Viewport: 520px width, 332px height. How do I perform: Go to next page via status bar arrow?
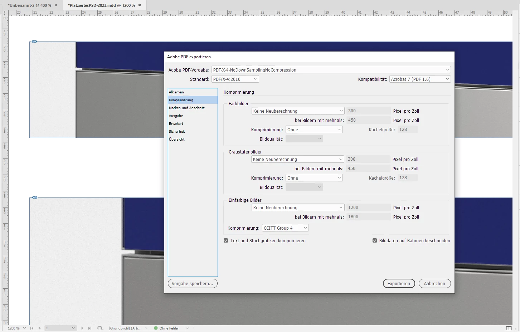[x=82, y=328]
